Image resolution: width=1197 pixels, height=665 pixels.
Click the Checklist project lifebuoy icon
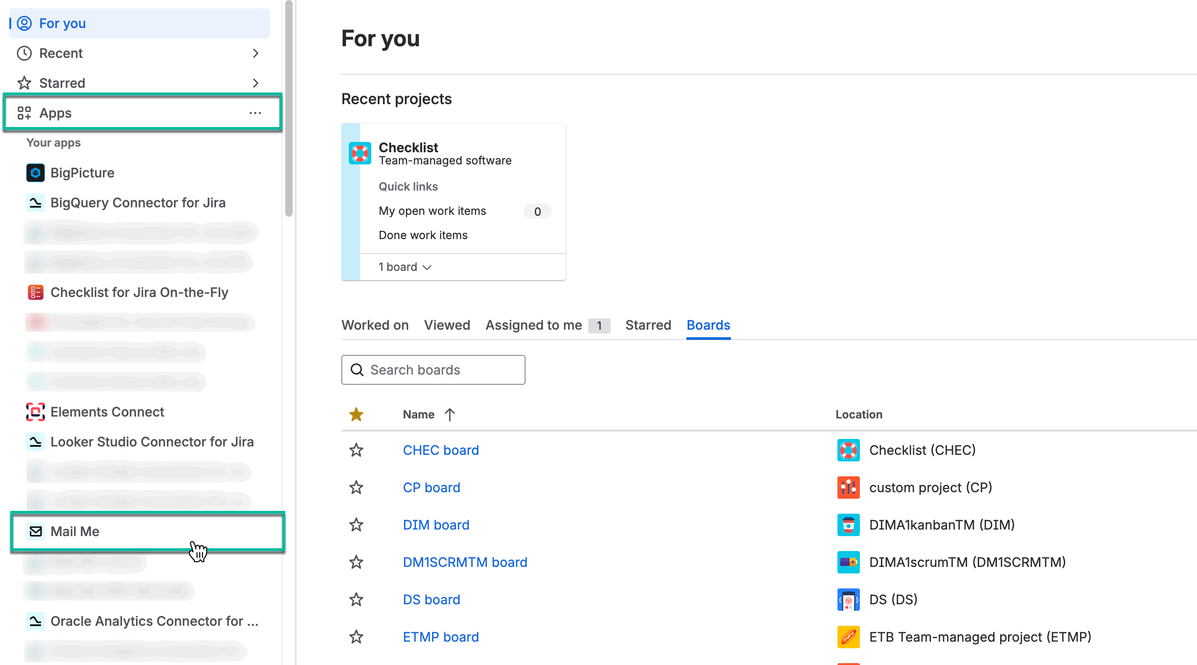pos(360,153)
